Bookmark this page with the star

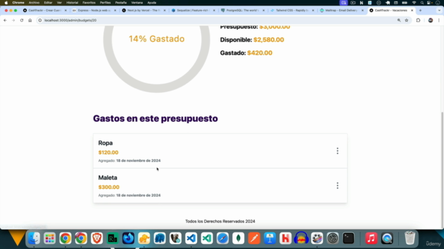(407, 20)
